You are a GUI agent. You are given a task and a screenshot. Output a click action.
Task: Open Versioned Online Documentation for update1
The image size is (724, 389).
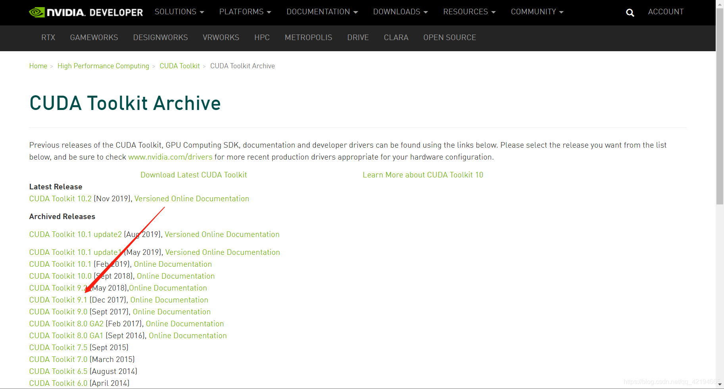point(223,252)
